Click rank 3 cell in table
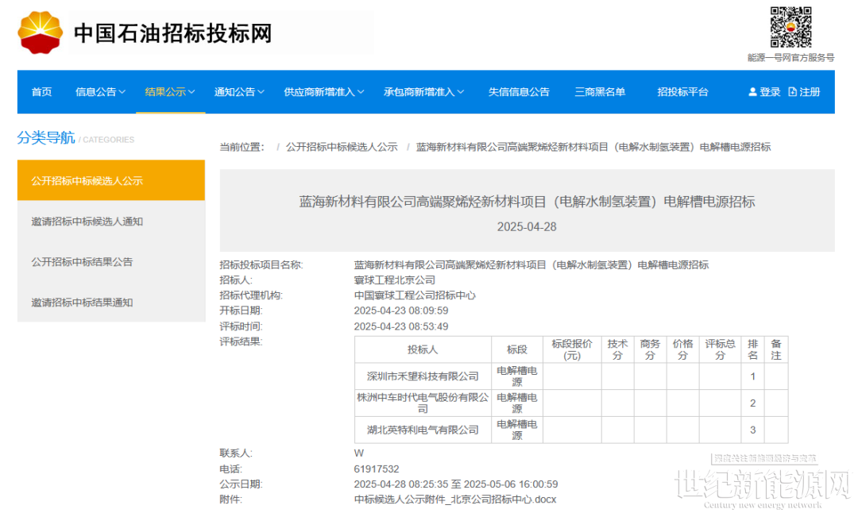This screenshot has width=858, height=513. pyautogui.click(x=753, y=430)
